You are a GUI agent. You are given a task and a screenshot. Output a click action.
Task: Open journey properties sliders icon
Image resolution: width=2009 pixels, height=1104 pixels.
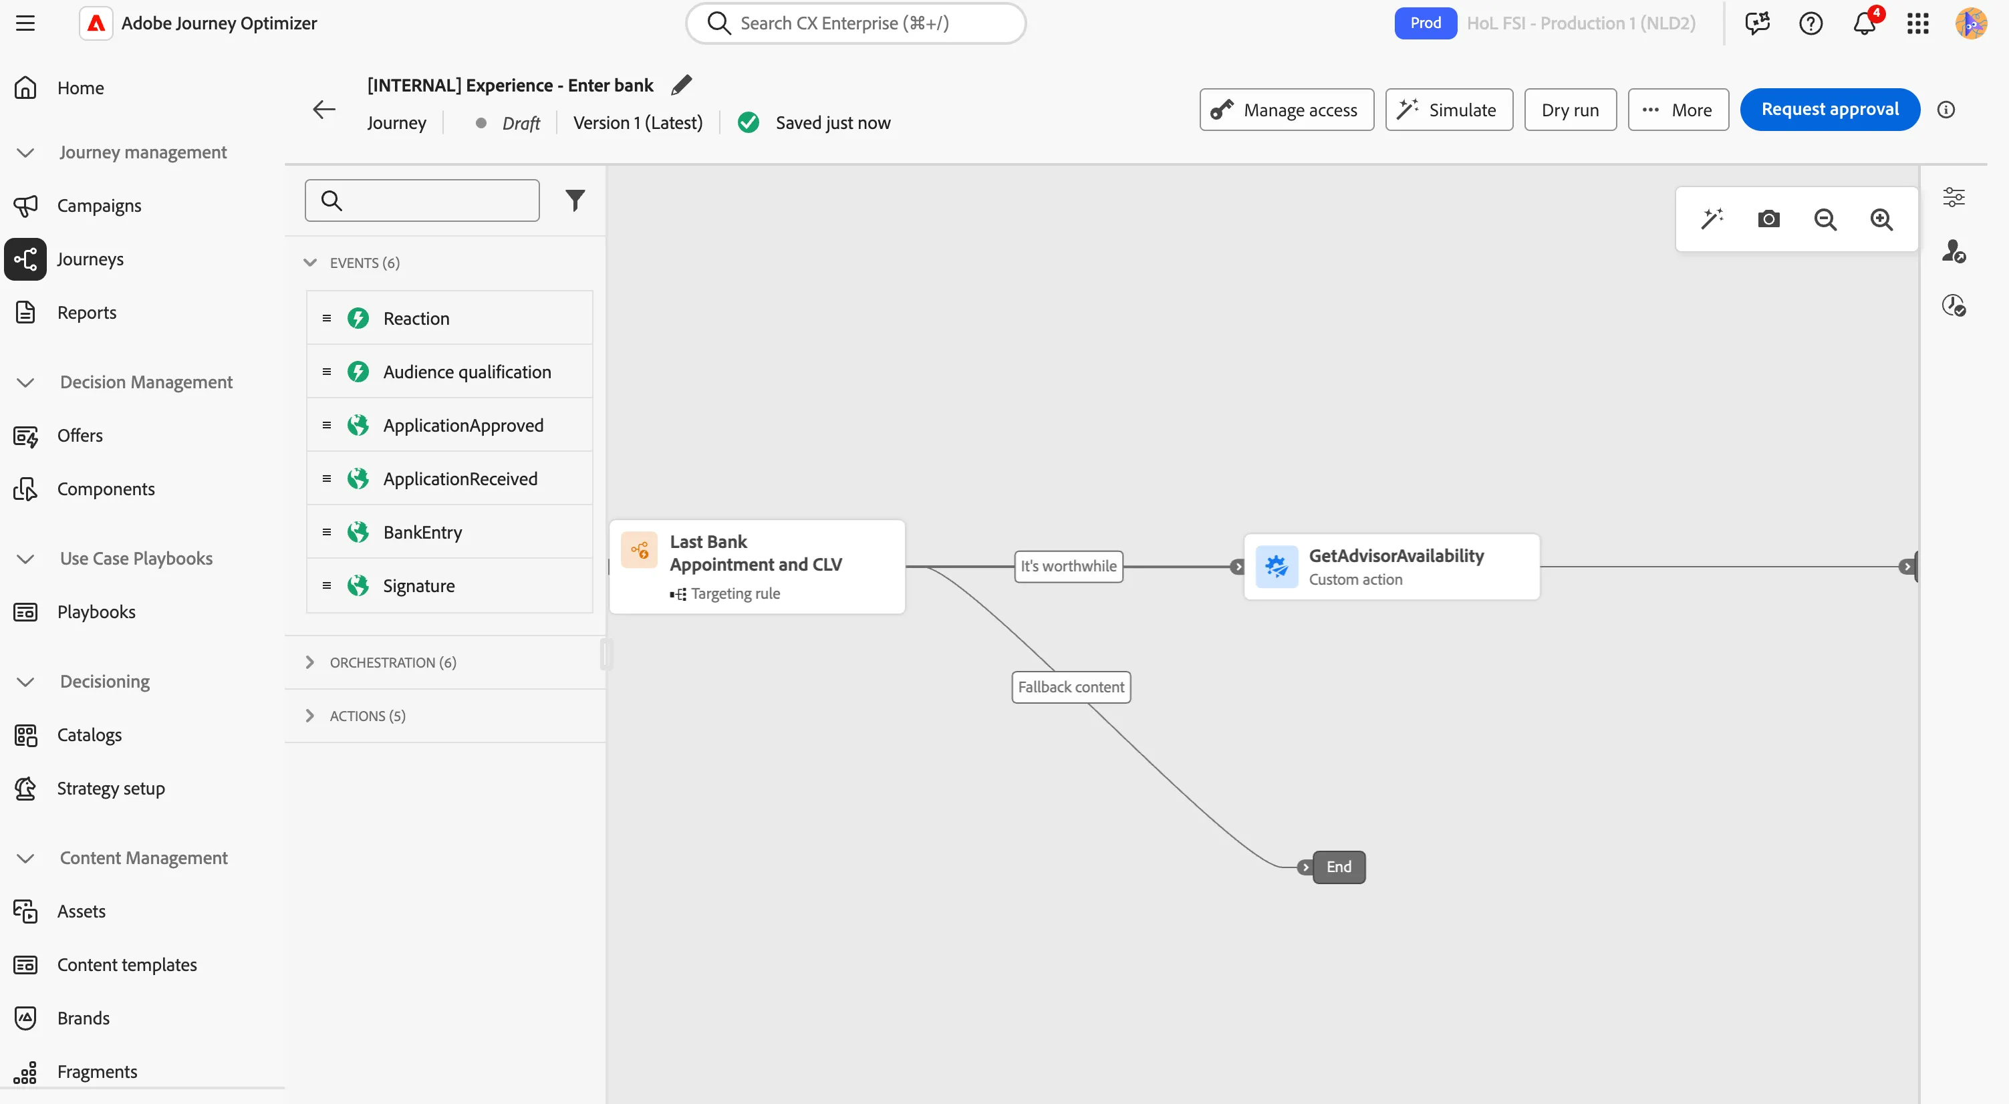tap(1953, 197)
